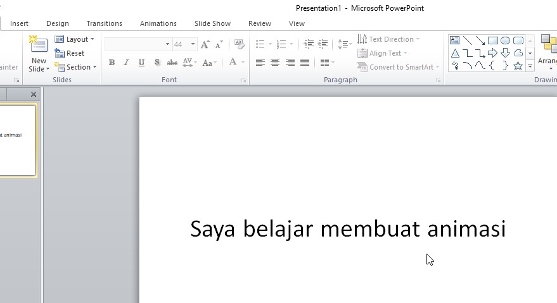The height and width of the screenshot is (303, 557).
Task: Toggle Bold text formatting
Action: pyautogui.click(x=112, y=63)
